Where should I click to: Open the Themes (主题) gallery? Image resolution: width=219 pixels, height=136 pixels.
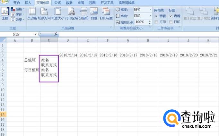pos(5,14)
